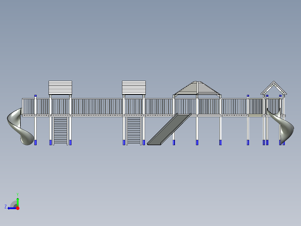The width and height of the screenshot is (301, 226).
Task: Click the Z label of the axis triad
Action: coord(6,207)
